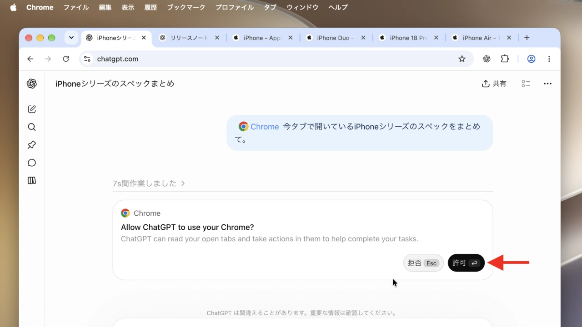This screenshot has height=327, width=582.
Task: Open the プロファイル menu
Action: (x=235, y=7)
